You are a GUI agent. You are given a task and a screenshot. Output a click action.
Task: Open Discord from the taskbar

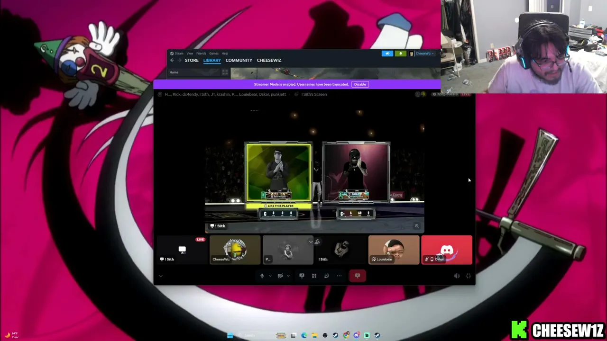click(x=357, y=335)
